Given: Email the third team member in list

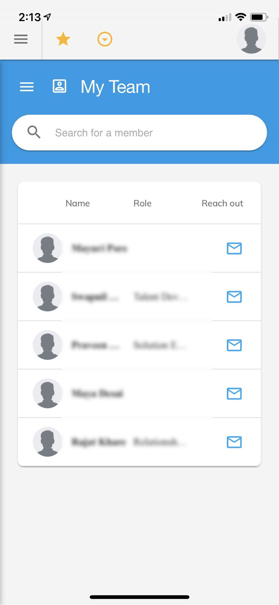Looking at the screenshot, I should click(x=234, y=345).
